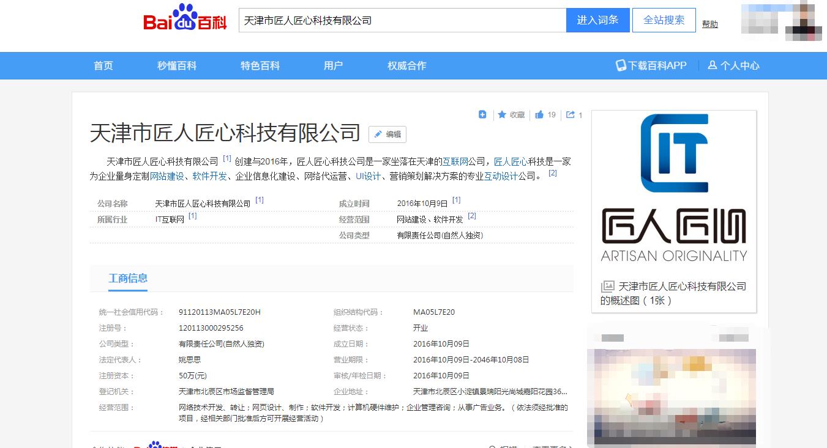
Task: Select credit code 91120113MA05L7E20H
Action: tap(220, 312)
